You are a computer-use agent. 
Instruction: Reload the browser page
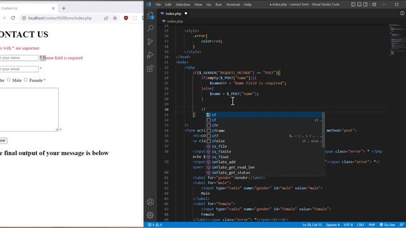pos(13,18)
